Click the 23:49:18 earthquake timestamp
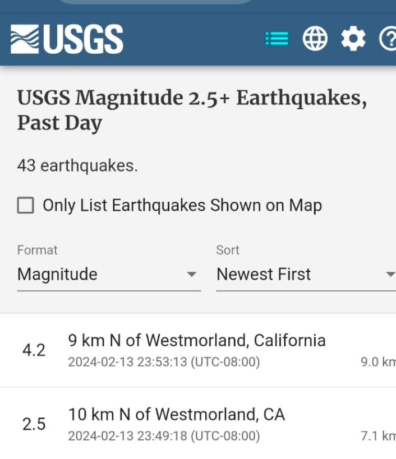This screenshot has width=396, height=459. coord(164,436)
